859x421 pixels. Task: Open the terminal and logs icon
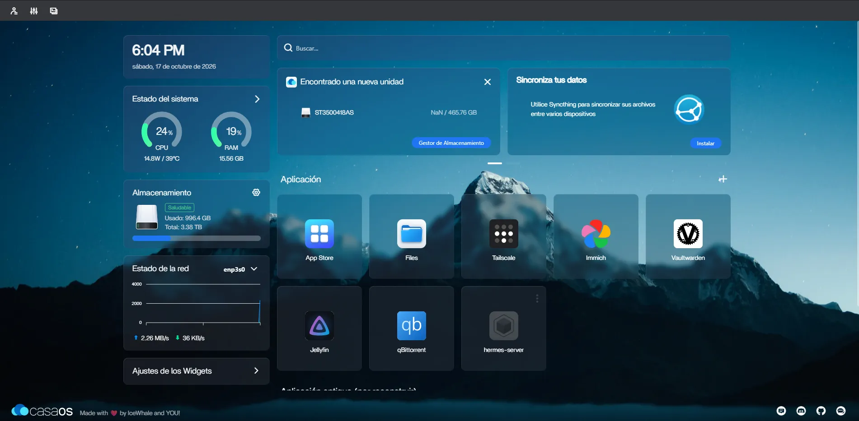[54, 11]
